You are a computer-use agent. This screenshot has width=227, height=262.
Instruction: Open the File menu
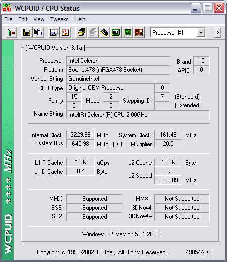[x=8, y=19]
